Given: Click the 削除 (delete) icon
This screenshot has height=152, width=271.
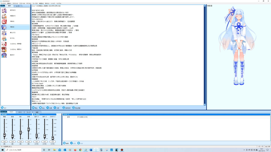Looking at the screenshot, I should pyautogui.click(x=79, y=143).
